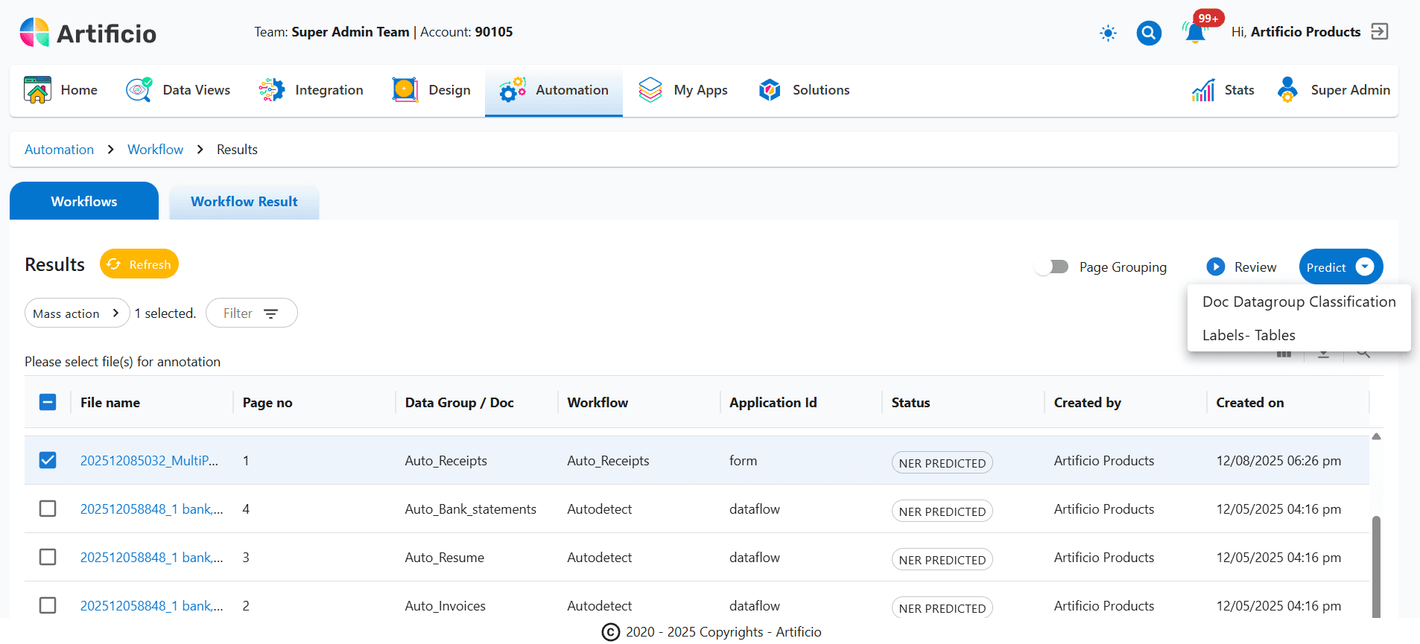The image size is (1420, 644).
Task: Click the logout icon beside username
Action: point(1379,32)
